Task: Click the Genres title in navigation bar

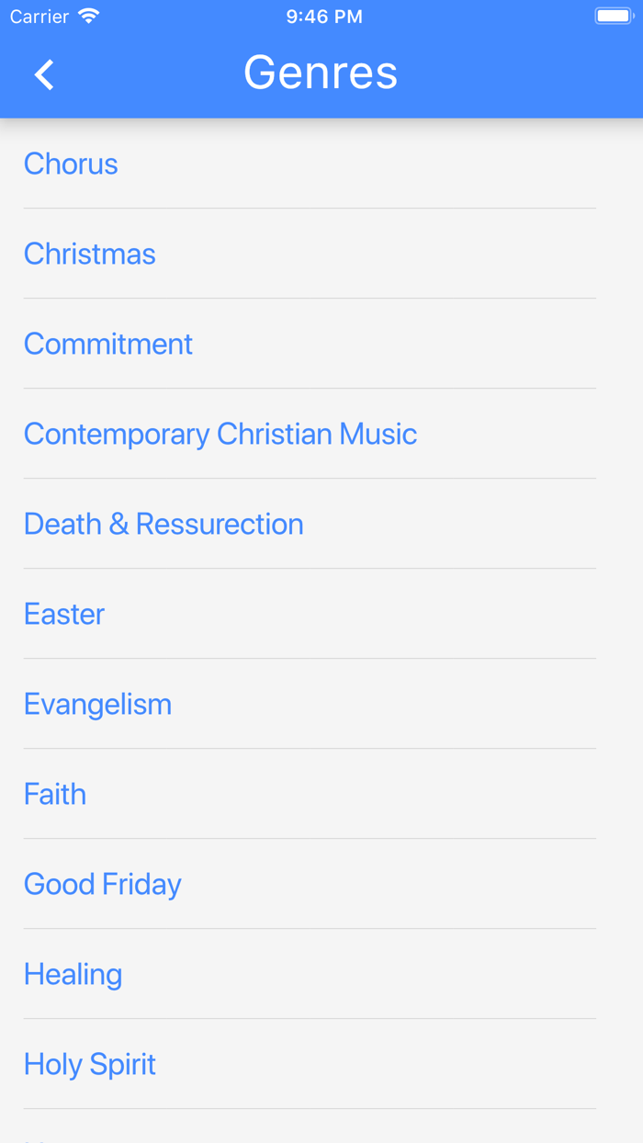Action: 321,73
